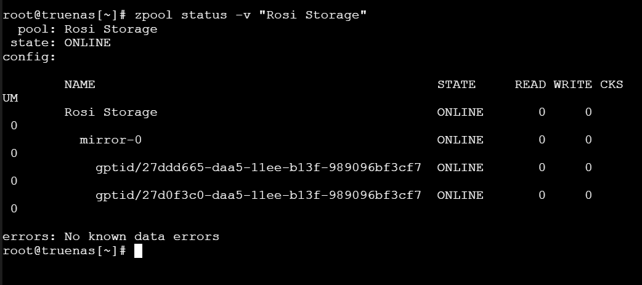The width and height of the screenshot is (642, 285).
Task: Click the WRITE column header
Action: [x=573, y=85]
